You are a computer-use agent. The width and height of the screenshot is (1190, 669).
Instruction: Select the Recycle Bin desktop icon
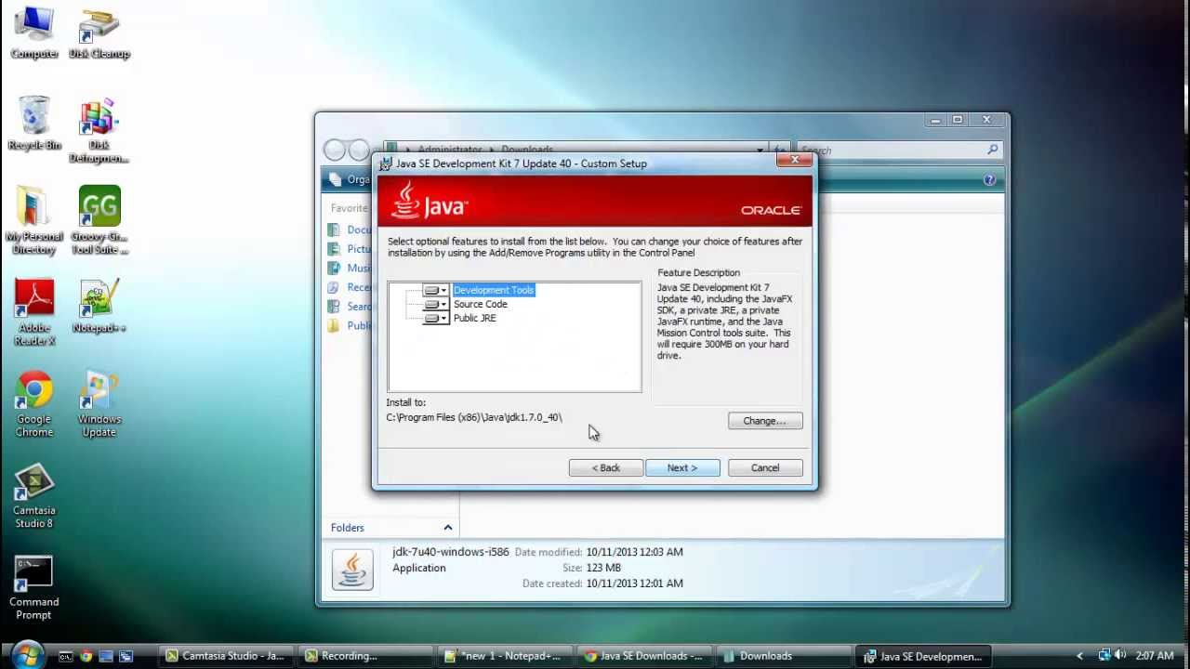pyautogui.click(x=34, y=124)
